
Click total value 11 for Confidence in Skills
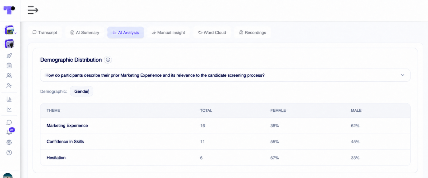tap(203, 142)
